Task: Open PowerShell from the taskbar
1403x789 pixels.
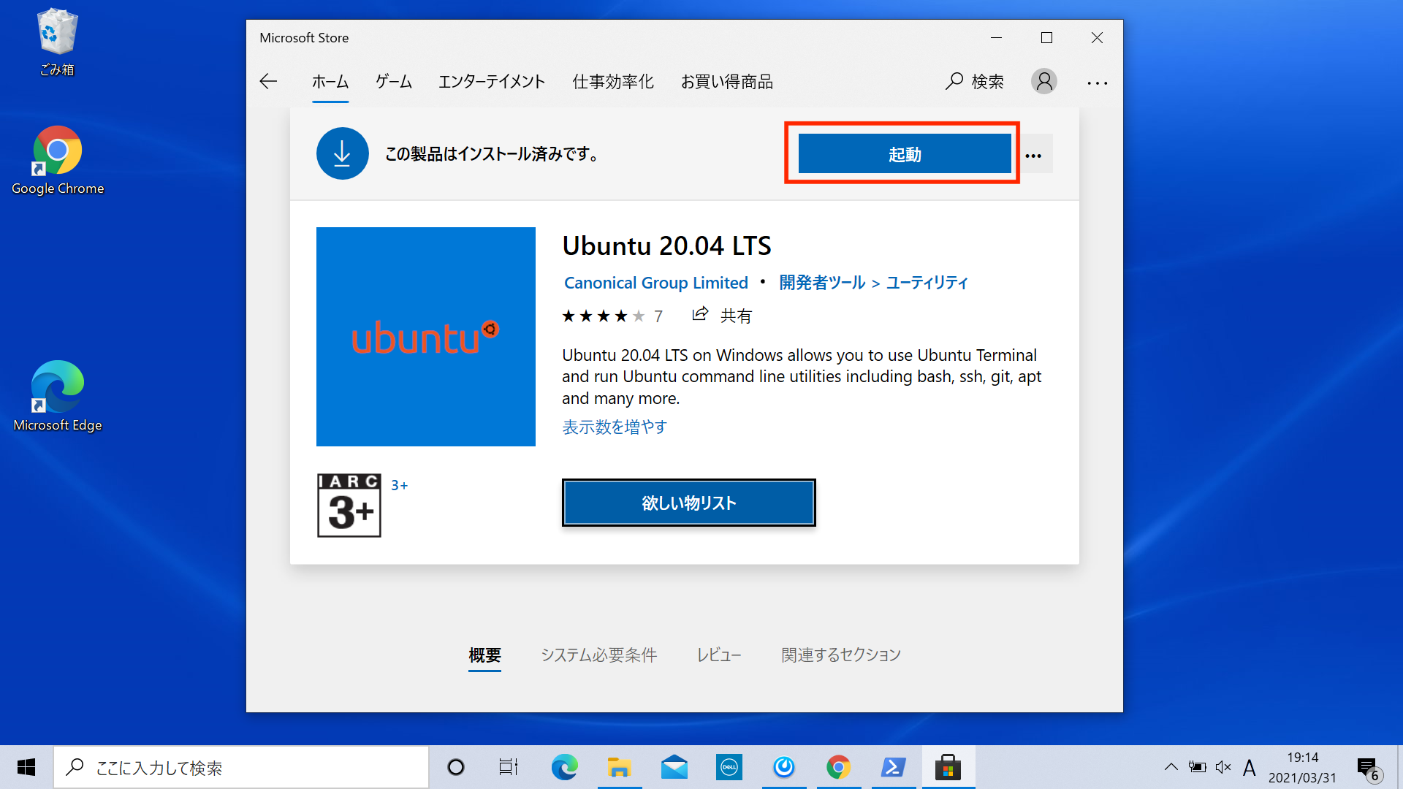Action: click(893, 767)
